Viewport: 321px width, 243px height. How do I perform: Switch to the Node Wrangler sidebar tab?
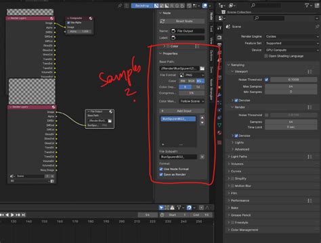[211, 89]
